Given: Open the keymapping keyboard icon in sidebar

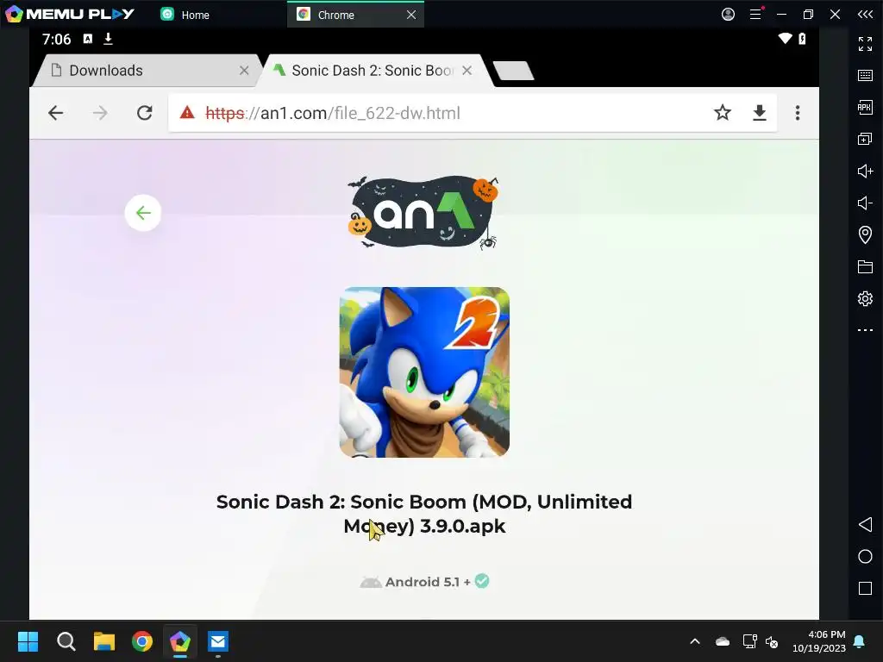Looking at the screenshot, I should [x=865, y=76].
